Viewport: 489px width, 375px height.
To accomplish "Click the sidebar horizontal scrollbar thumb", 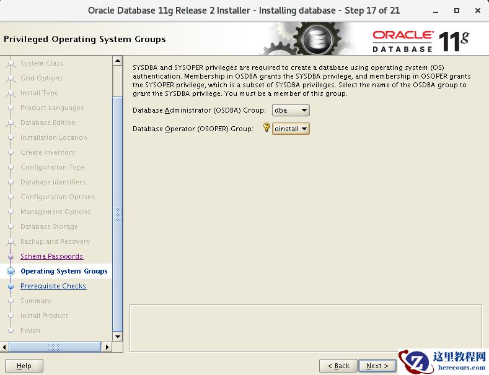I will 55,347.
